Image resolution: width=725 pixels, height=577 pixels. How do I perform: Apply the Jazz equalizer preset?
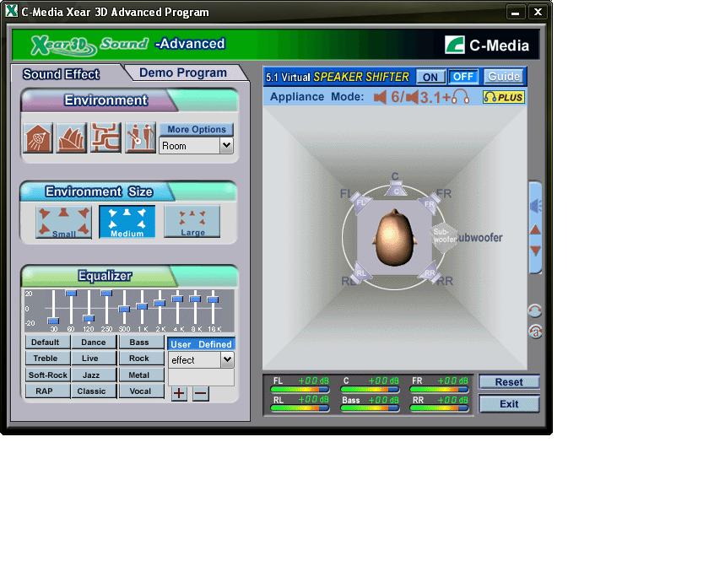click(x=94, y=375)
